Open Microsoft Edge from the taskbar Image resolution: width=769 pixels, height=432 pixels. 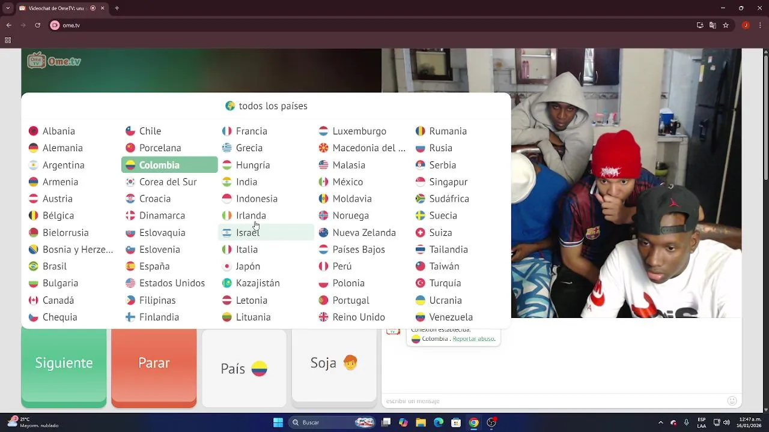point(439,422)
